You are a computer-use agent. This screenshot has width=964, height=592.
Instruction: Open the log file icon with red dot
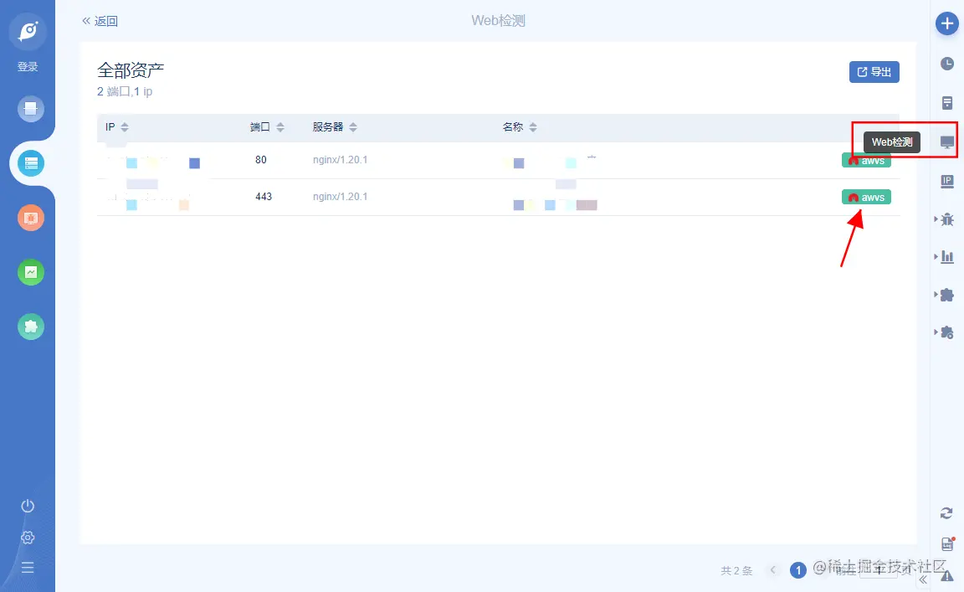coord(947,543)
